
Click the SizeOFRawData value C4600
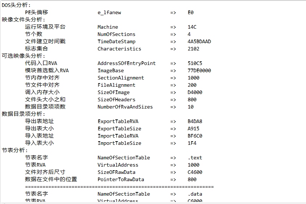[x=195, y=172]
